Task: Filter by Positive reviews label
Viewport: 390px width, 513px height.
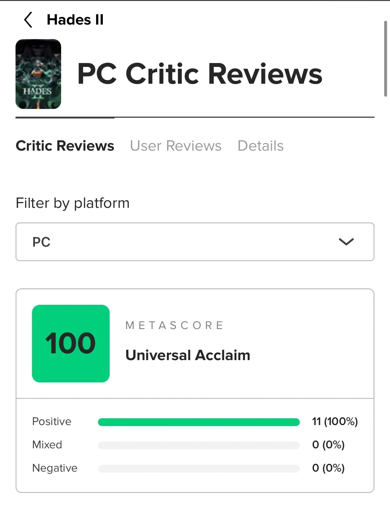Action: (x=52, y=422)
